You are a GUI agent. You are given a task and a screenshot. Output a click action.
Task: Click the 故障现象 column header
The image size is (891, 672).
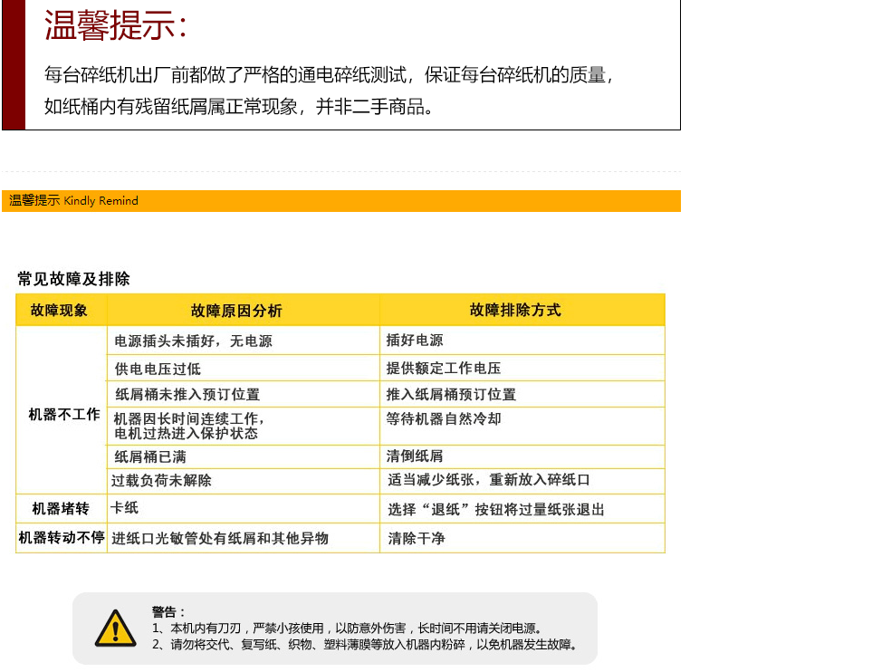60,310
